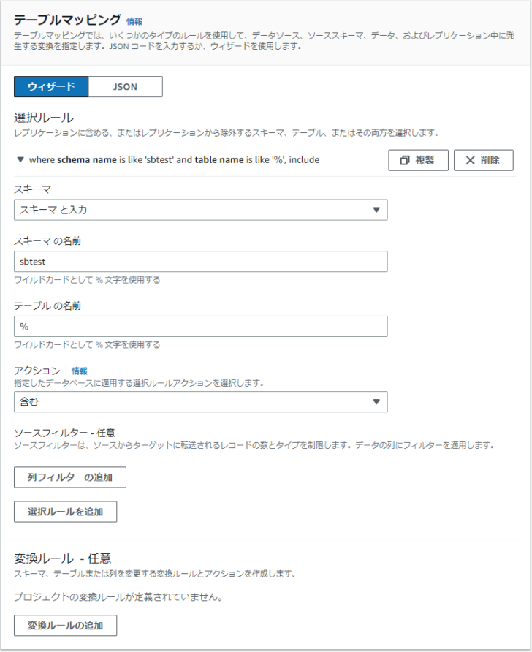Screen dimensions: 532x652
Task: Select the ウィザード tab
Action: 51,86
